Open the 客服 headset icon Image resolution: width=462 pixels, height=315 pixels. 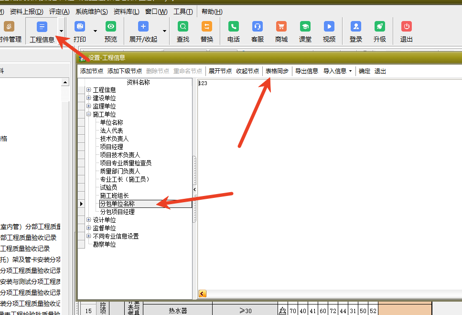258,27
